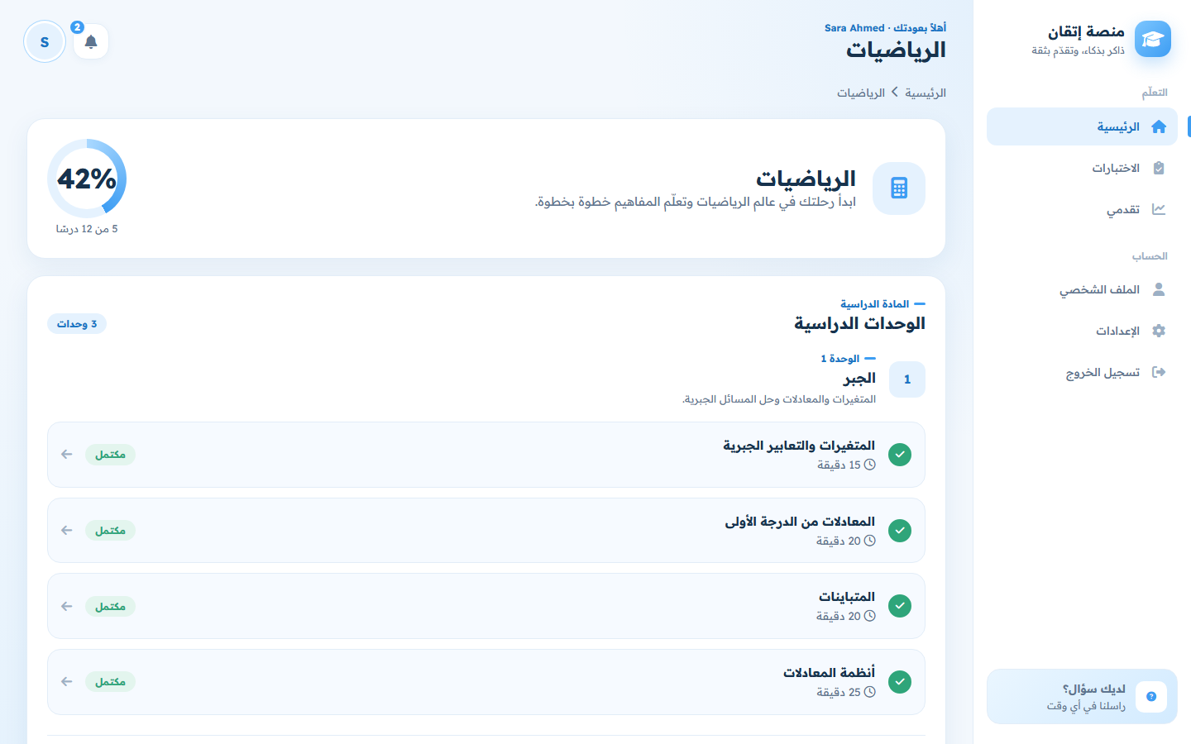Click the user avatar with letter S
This screenshot has height=744, width=1191.
pyautogui.click(x=45, y=41)
